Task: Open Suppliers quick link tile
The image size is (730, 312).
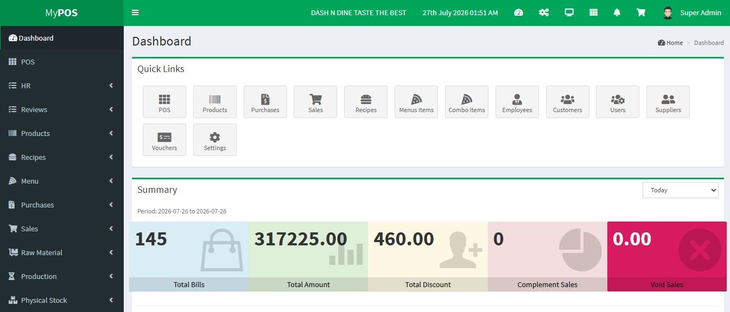Action: click(x=668, y=102)
